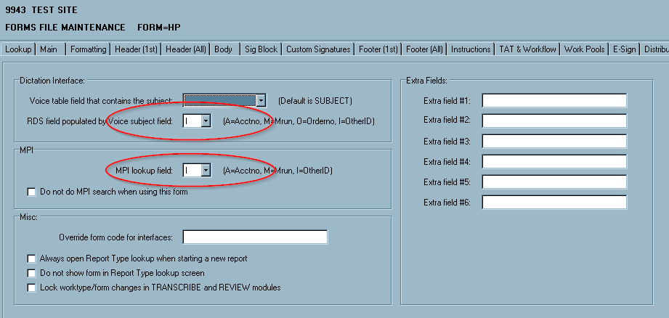Screen dimensions: 669x318
Task: Select the Extra field #6 text box
Action: [554, 202]
